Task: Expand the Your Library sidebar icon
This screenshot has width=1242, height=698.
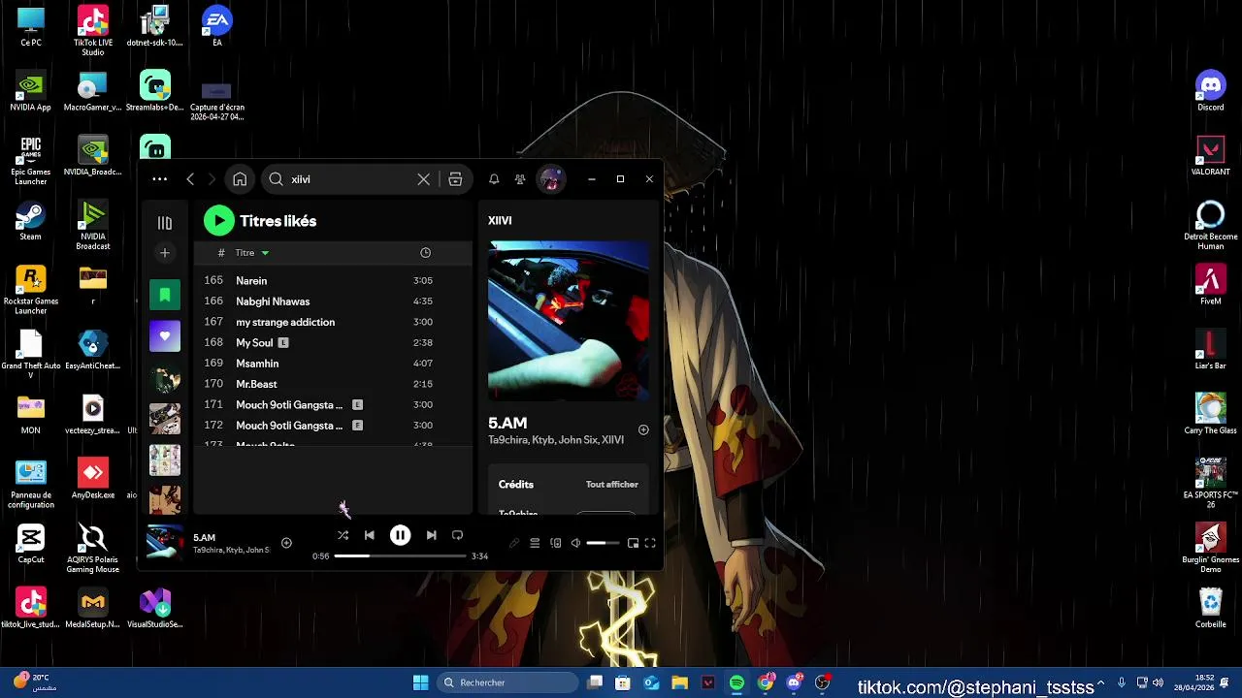Action: 165,223
